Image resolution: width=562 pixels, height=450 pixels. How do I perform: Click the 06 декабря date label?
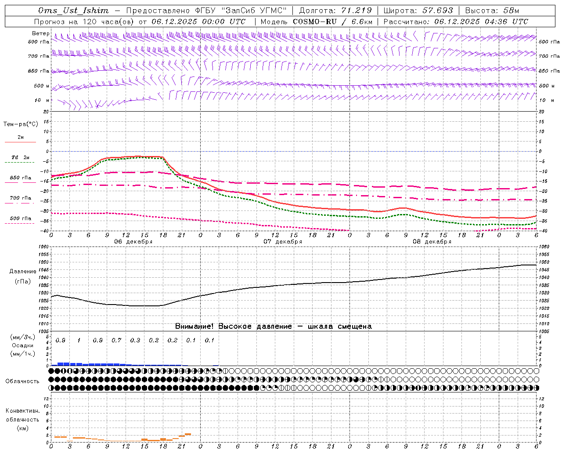coord(133,242)
